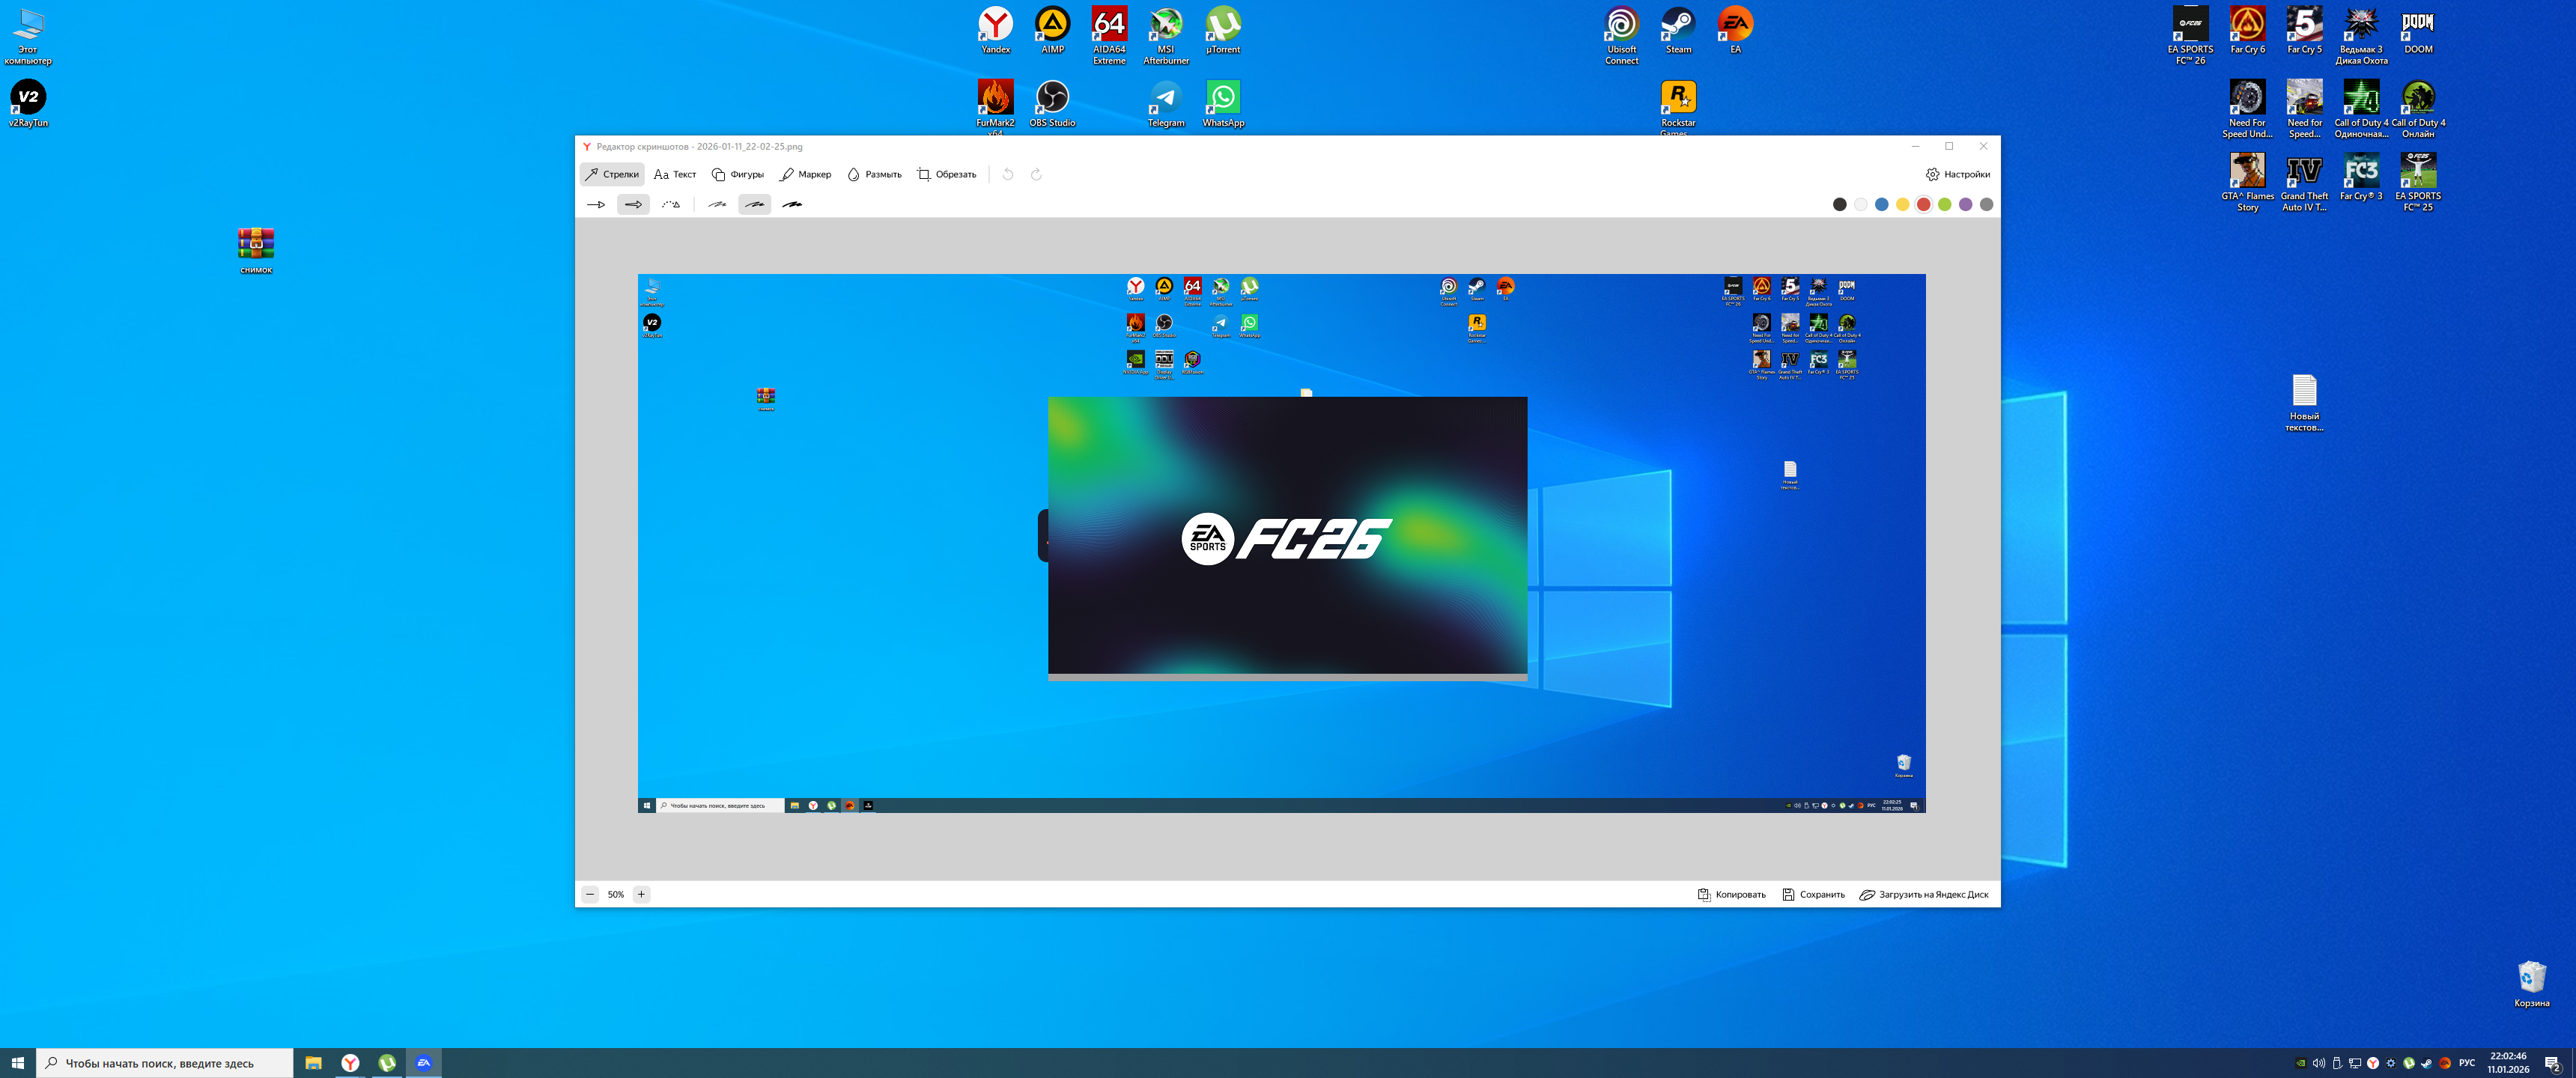Choose the red color swatch

(x=1923, y=204)
